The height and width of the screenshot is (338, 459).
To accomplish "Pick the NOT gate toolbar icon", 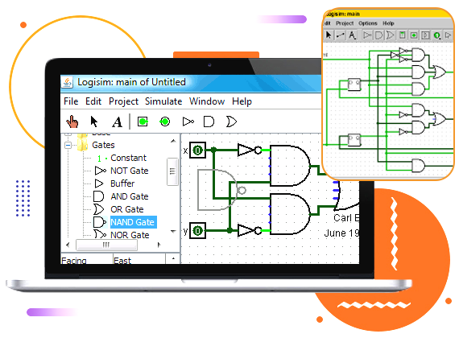I will (x=188, y=122).
